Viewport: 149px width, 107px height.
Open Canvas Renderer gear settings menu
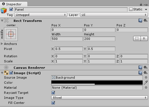click(x=145, y=67)
